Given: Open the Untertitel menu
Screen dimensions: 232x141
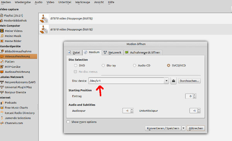Looking at the screenshot, I should [x=65, y=2].
